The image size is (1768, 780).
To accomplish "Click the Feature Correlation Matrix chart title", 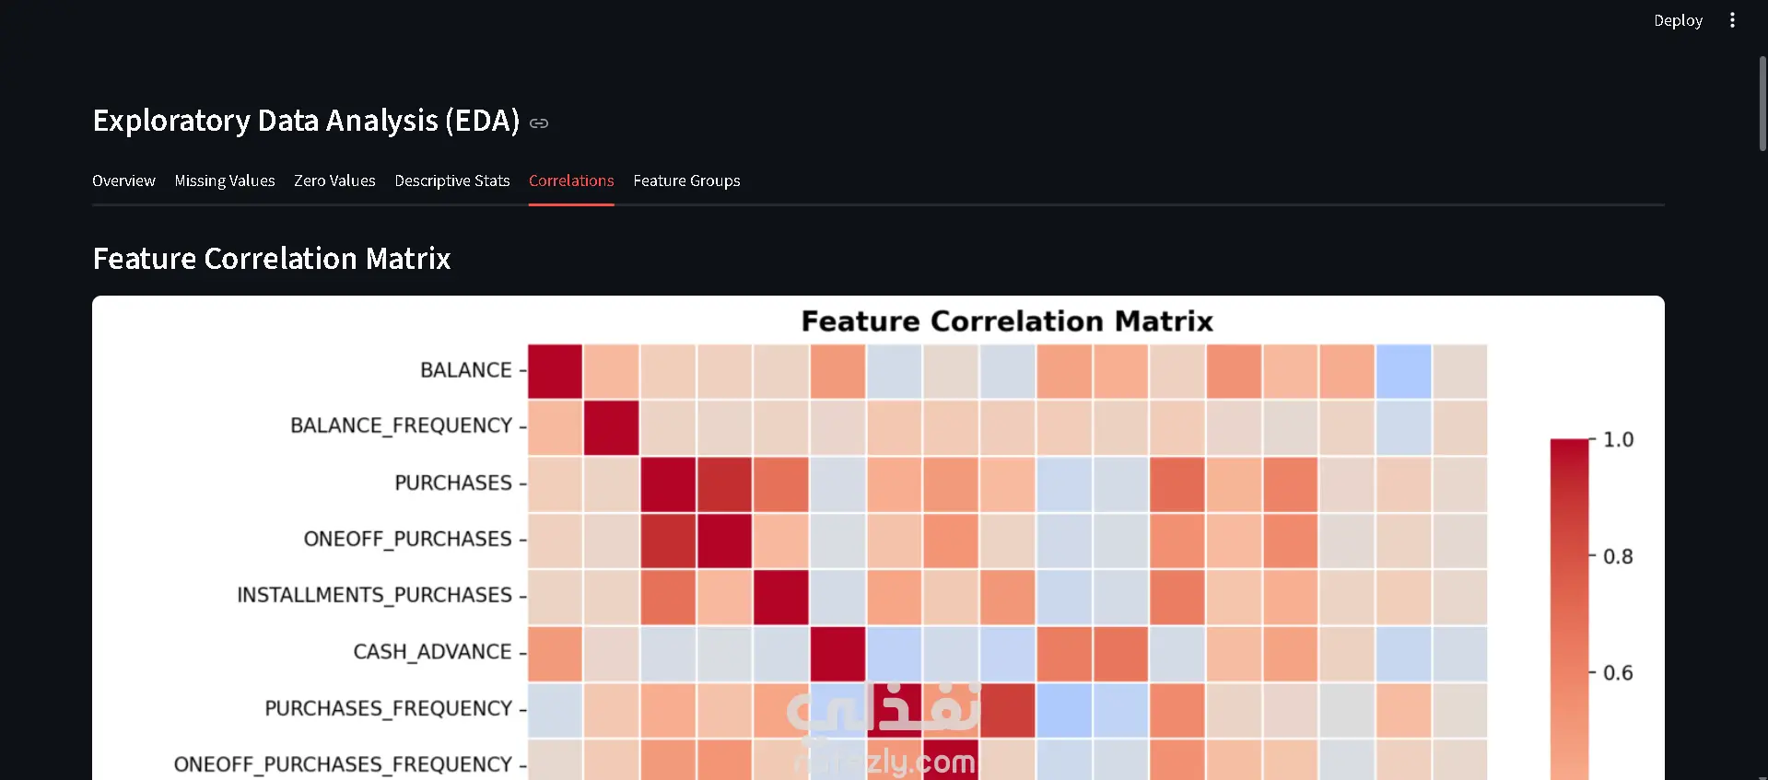I will tap(1007, 320).
